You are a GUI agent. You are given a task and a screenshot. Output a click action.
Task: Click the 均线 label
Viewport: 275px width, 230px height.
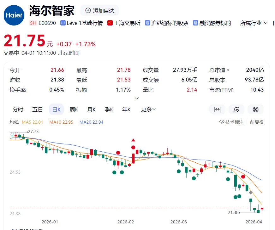[x=14, y=122]
